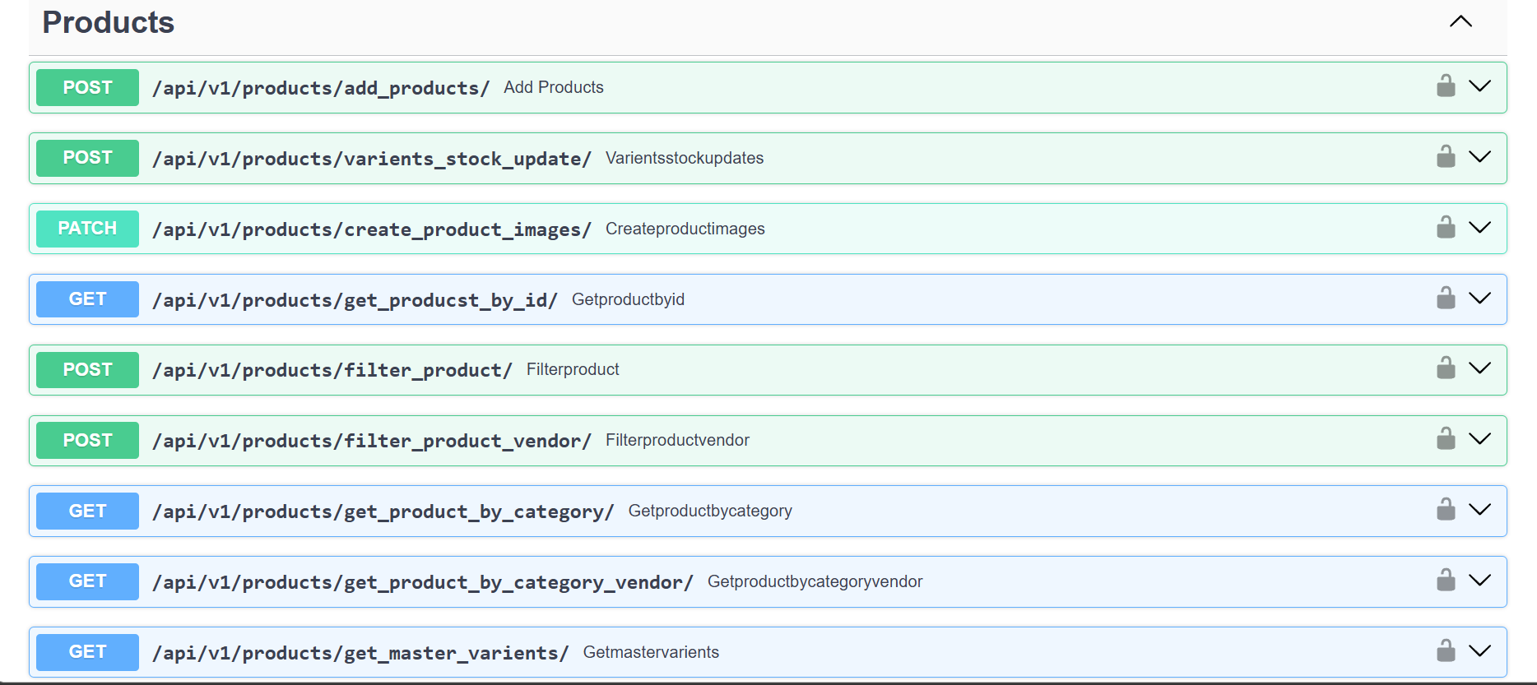Click authorization lock on create_product_images row
This screenshot has width=1537, height=685.
click(x=1446, y=228)
